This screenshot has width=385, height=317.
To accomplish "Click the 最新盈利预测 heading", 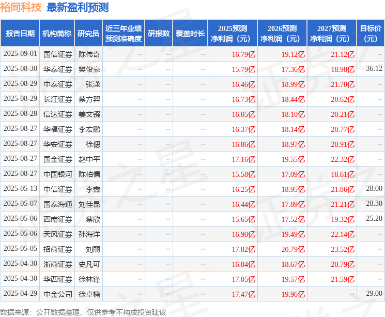I will click(x=78, y=7).
